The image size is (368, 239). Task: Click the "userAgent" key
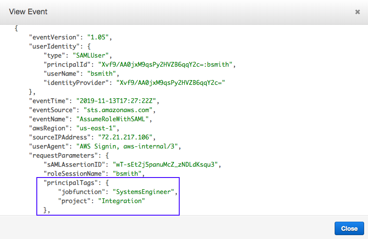point(49,146)
